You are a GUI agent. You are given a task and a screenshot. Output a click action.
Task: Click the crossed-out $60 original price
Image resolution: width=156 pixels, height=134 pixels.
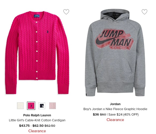[103, 115]
